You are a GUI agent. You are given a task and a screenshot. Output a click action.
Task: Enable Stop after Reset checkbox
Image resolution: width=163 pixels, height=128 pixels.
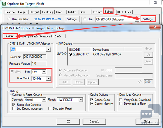(x=50, y=108)
